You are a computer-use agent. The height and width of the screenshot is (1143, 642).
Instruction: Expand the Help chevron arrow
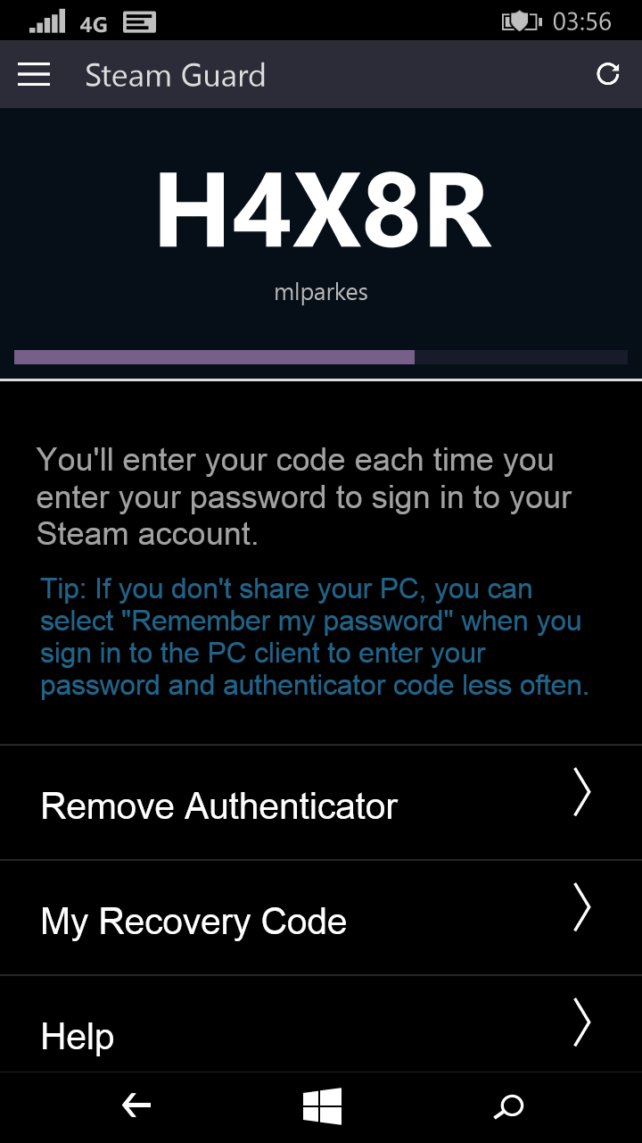pos(581,1022)
